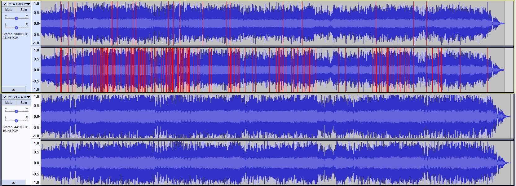The width and height of the screenshot is (516, 186).
Task: Close the 44100Hz 16-bit track
Action: click(x=5, y=97)
